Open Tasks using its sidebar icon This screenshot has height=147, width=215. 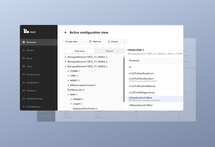pyautogui.click(x=24, y=67)
